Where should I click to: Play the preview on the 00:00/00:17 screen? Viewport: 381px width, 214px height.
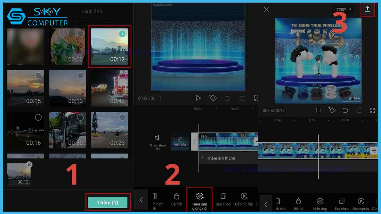coord(198,98)
